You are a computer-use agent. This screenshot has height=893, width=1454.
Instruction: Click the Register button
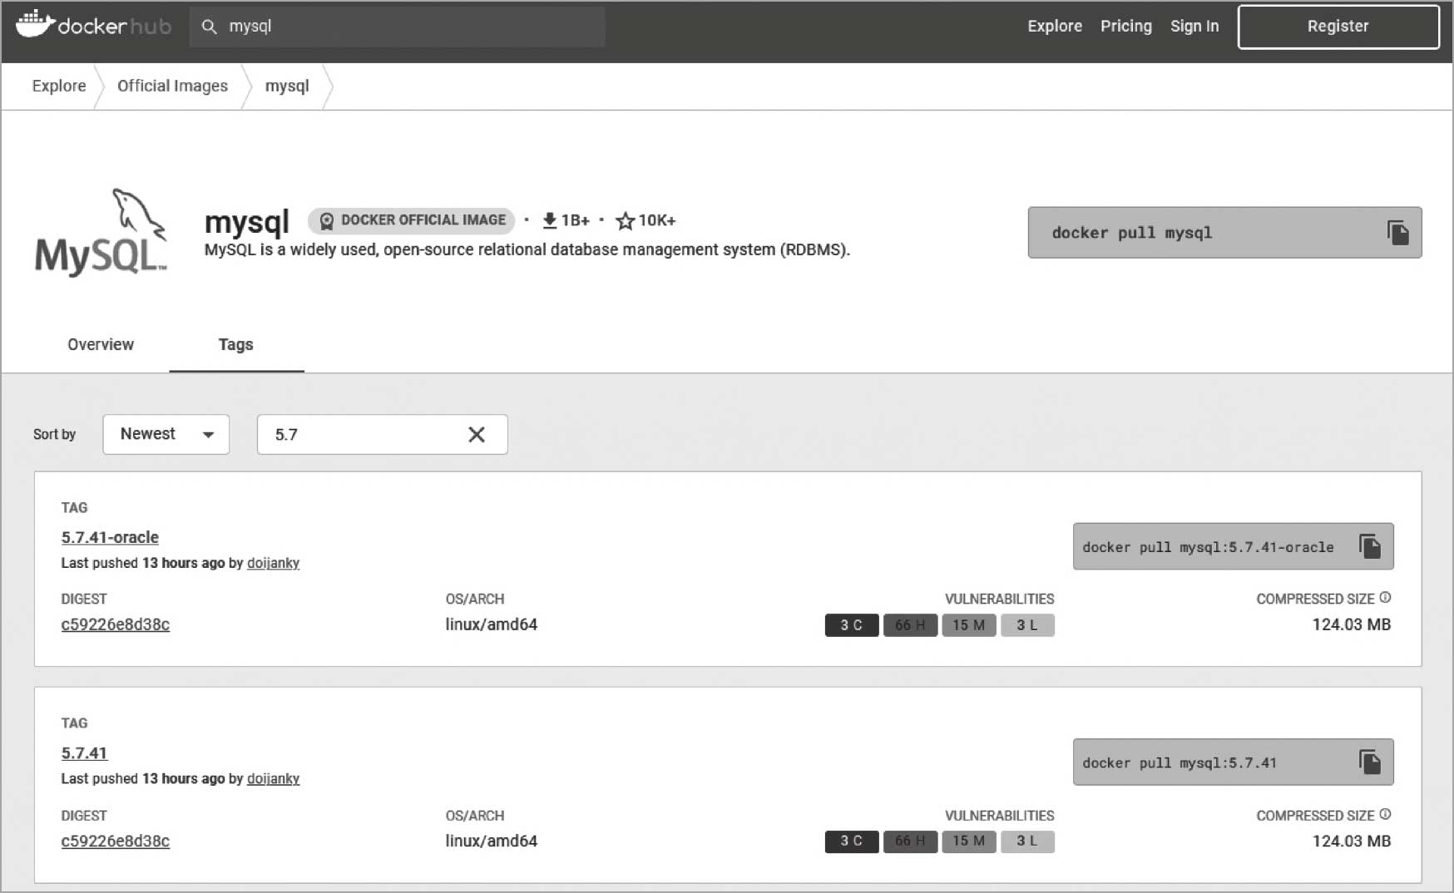click(x=1338, y=27)
